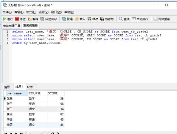Click 58 score in 张三 英语 row
177x134 pixels.
(56, 104)
